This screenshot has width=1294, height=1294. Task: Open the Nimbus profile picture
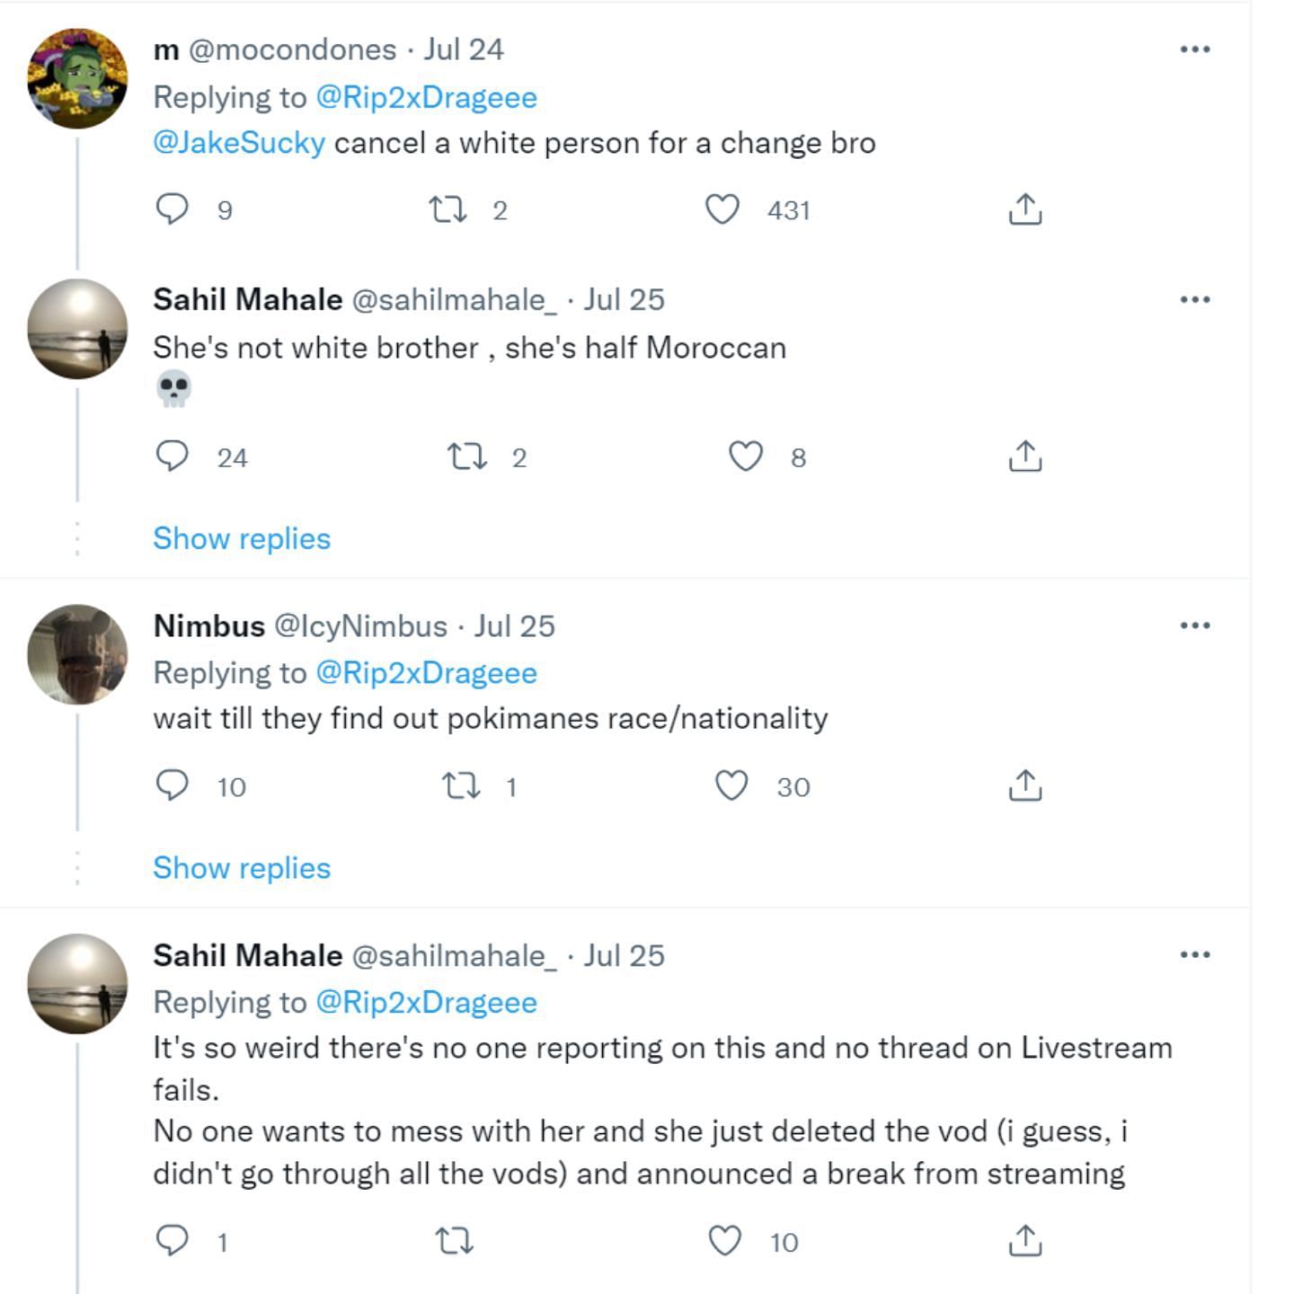click(77, 654)
